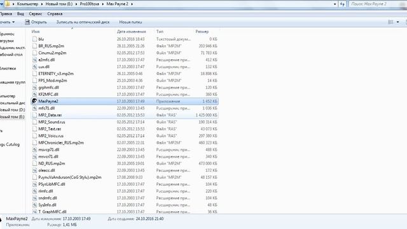Click the grphmfc.dll file icon
This screenshot has width=407, height=229.
click(34, 88)
